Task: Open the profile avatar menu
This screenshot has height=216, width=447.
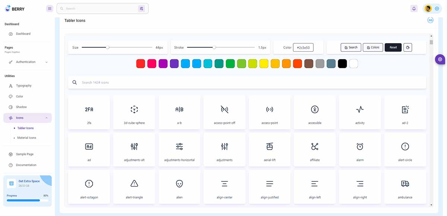Action: click(x=427, y=8)
